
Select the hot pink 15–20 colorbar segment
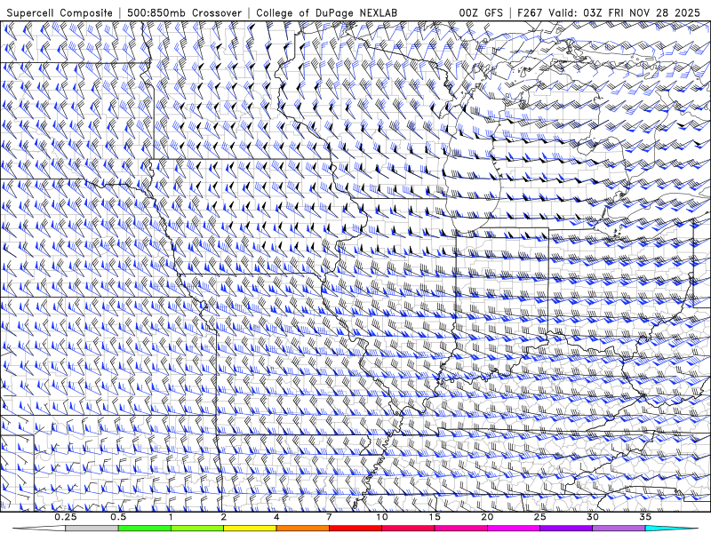tap(460, 529)
